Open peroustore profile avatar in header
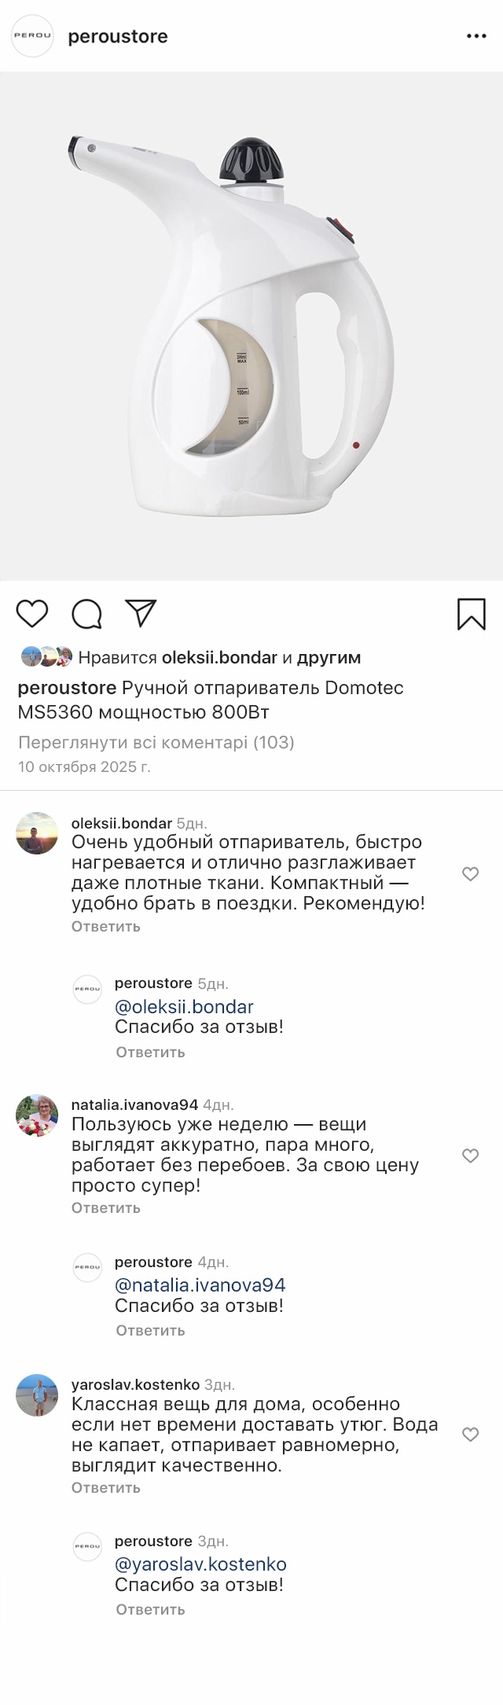This screenshot has width=503, height=1705. coord(32,36)
